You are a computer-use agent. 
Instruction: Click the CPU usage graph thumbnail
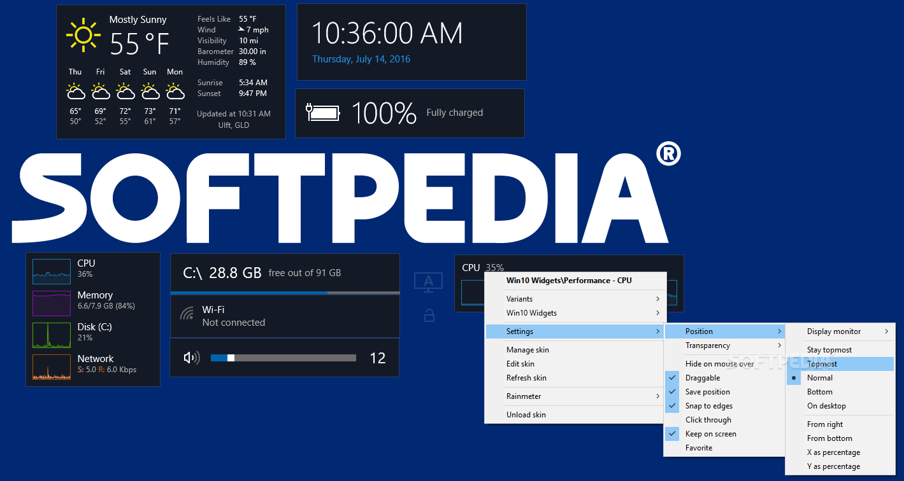pos(52,271)
